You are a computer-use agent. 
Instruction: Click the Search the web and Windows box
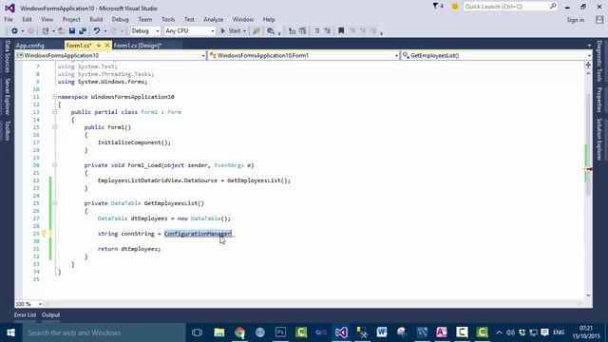coord(104,332)
